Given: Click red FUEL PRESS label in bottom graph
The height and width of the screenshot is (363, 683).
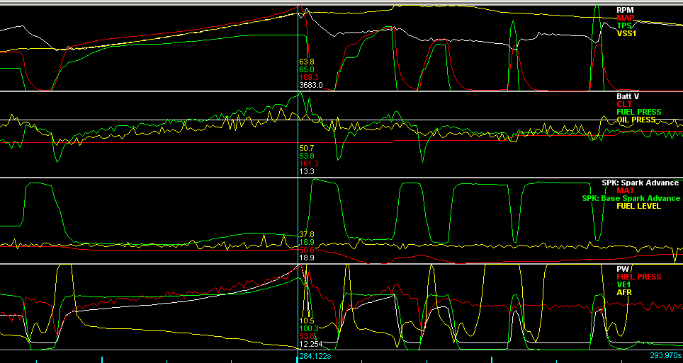Looking at the screenshot, I should pyautogui.click(x=638, y=277).
